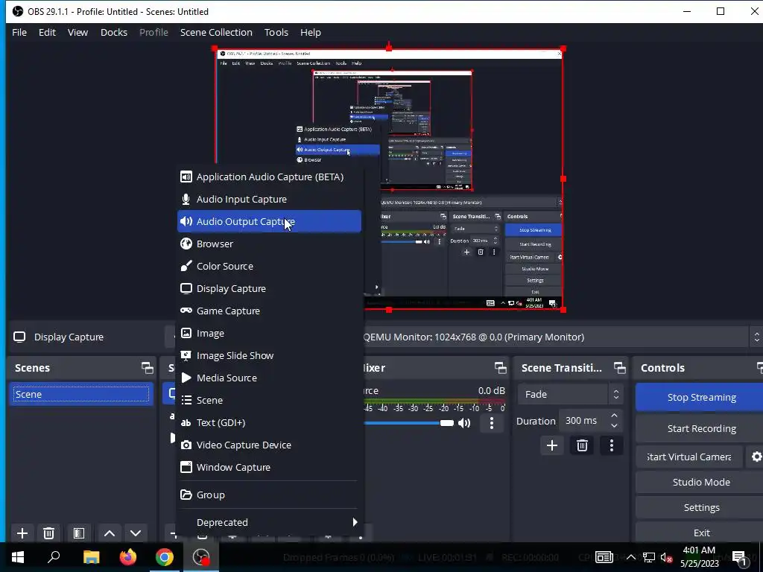Add a Browser source
763x572 pixels.
click(x=269, y=244)
